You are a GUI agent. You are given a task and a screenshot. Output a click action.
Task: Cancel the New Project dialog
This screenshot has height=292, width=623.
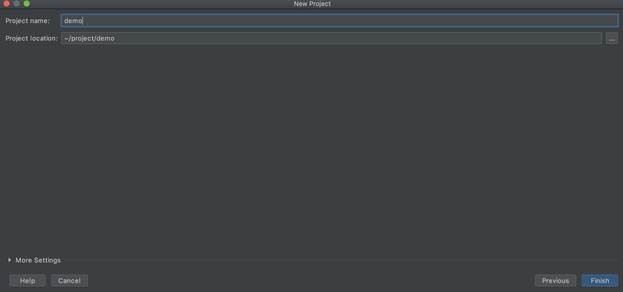pyautogui.click(x=69, y=280)
